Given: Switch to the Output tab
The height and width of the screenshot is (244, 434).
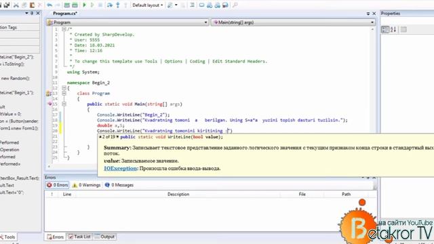Looking at the screenshot, I should tap(104, 237).
